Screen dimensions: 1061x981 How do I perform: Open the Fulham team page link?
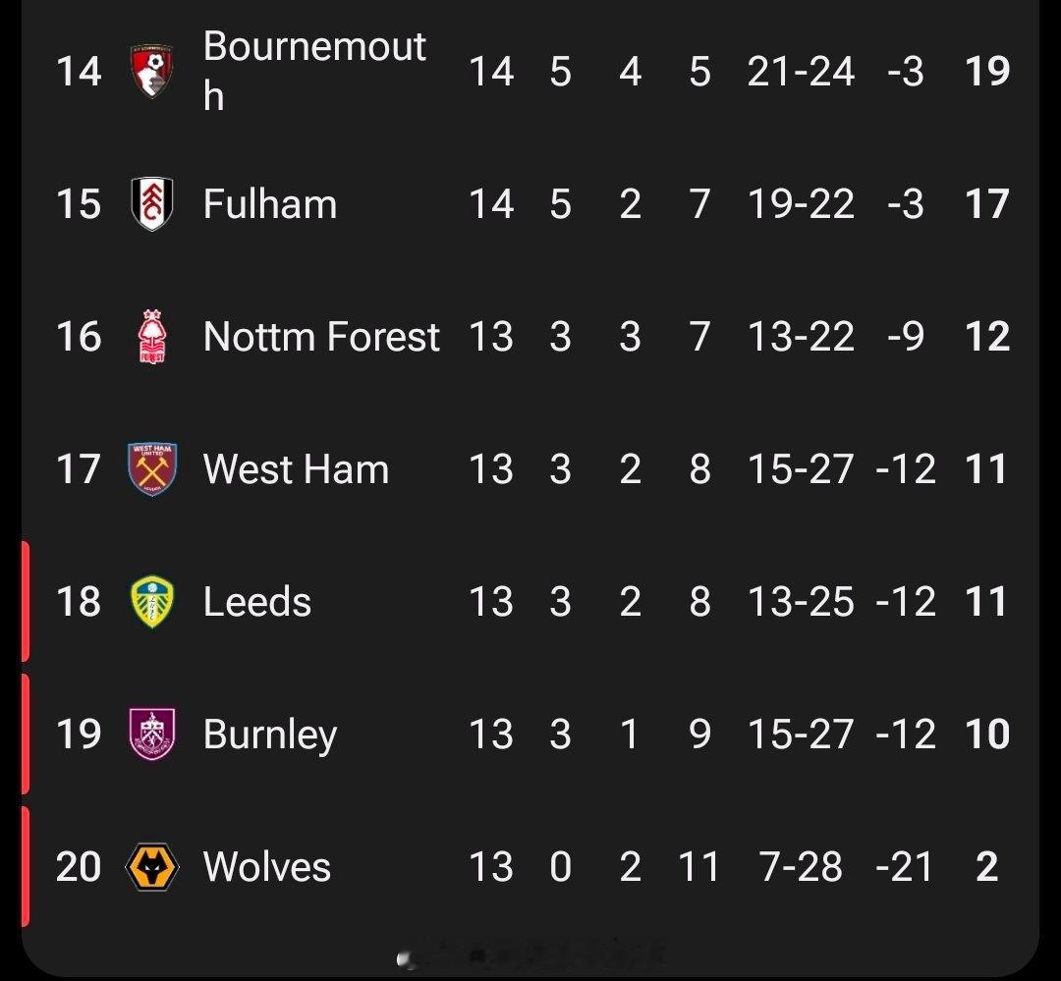coord(270,204)
